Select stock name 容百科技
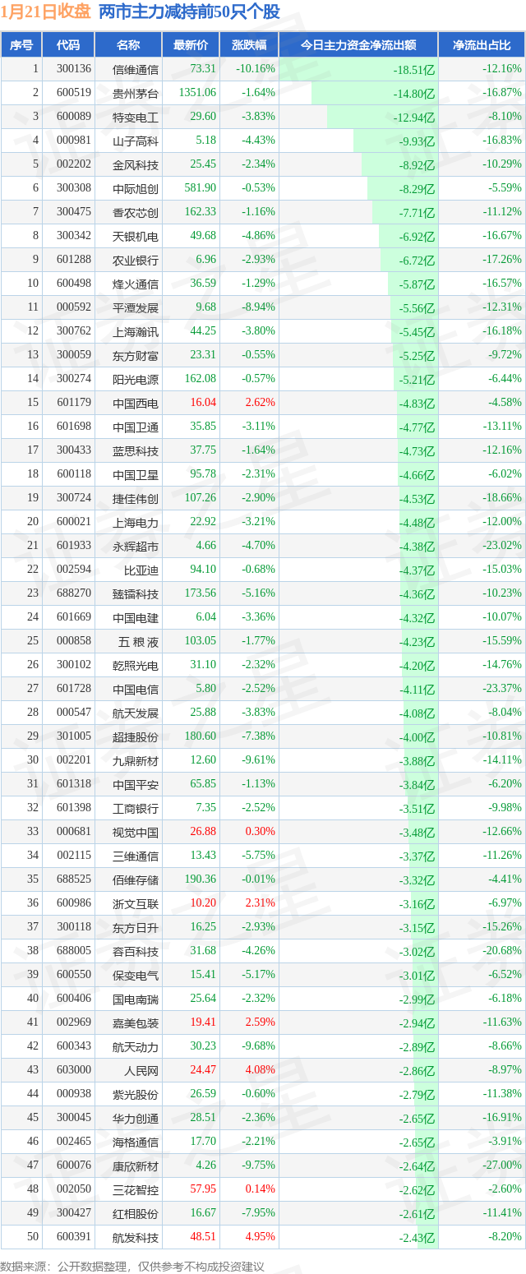526x1274 pixels. (x=136, y=951)
